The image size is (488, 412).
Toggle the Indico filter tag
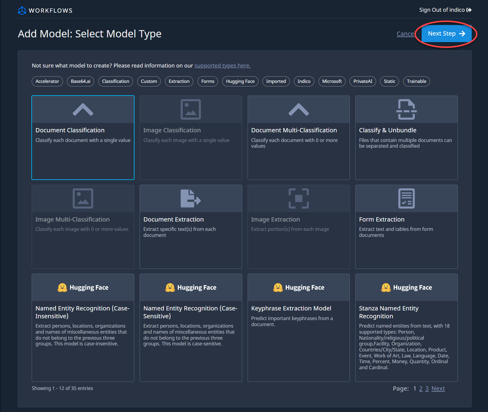click(304, 81)
